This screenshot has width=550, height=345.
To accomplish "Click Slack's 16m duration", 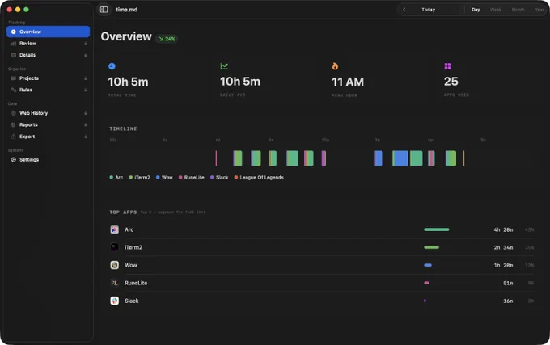I will (508, 301).
